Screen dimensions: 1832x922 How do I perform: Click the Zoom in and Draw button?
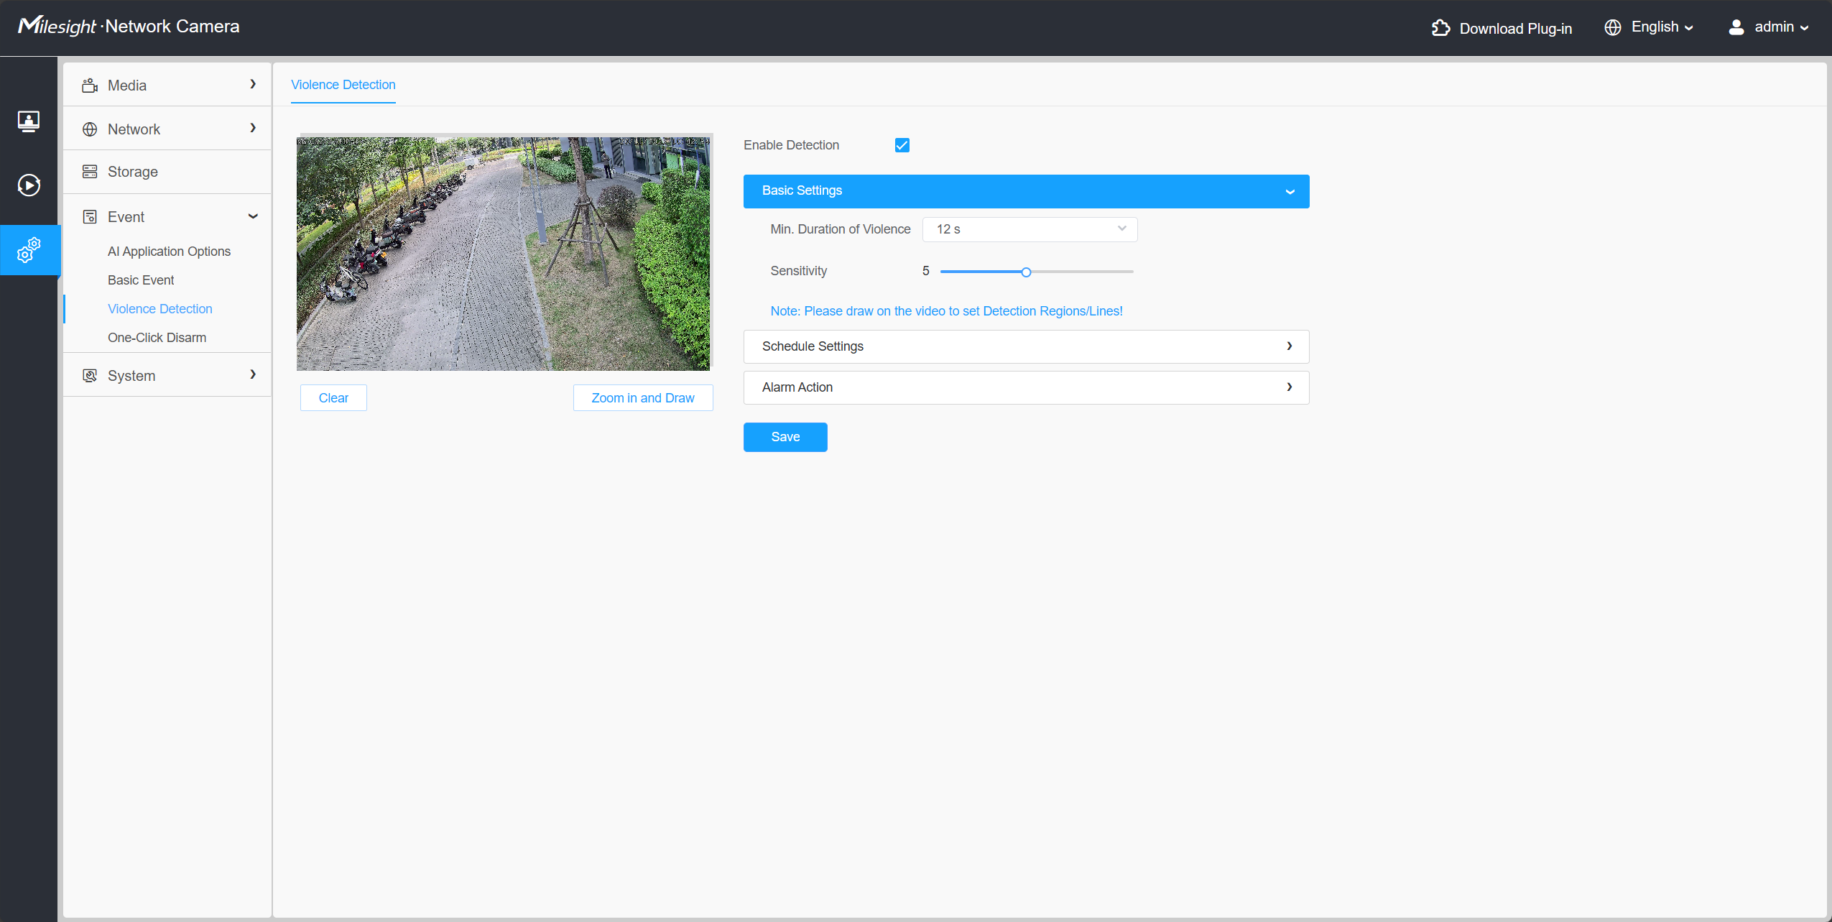(x=643, y=397)
